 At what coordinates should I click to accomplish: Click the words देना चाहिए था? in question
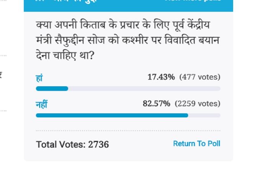tap(65, 55)
